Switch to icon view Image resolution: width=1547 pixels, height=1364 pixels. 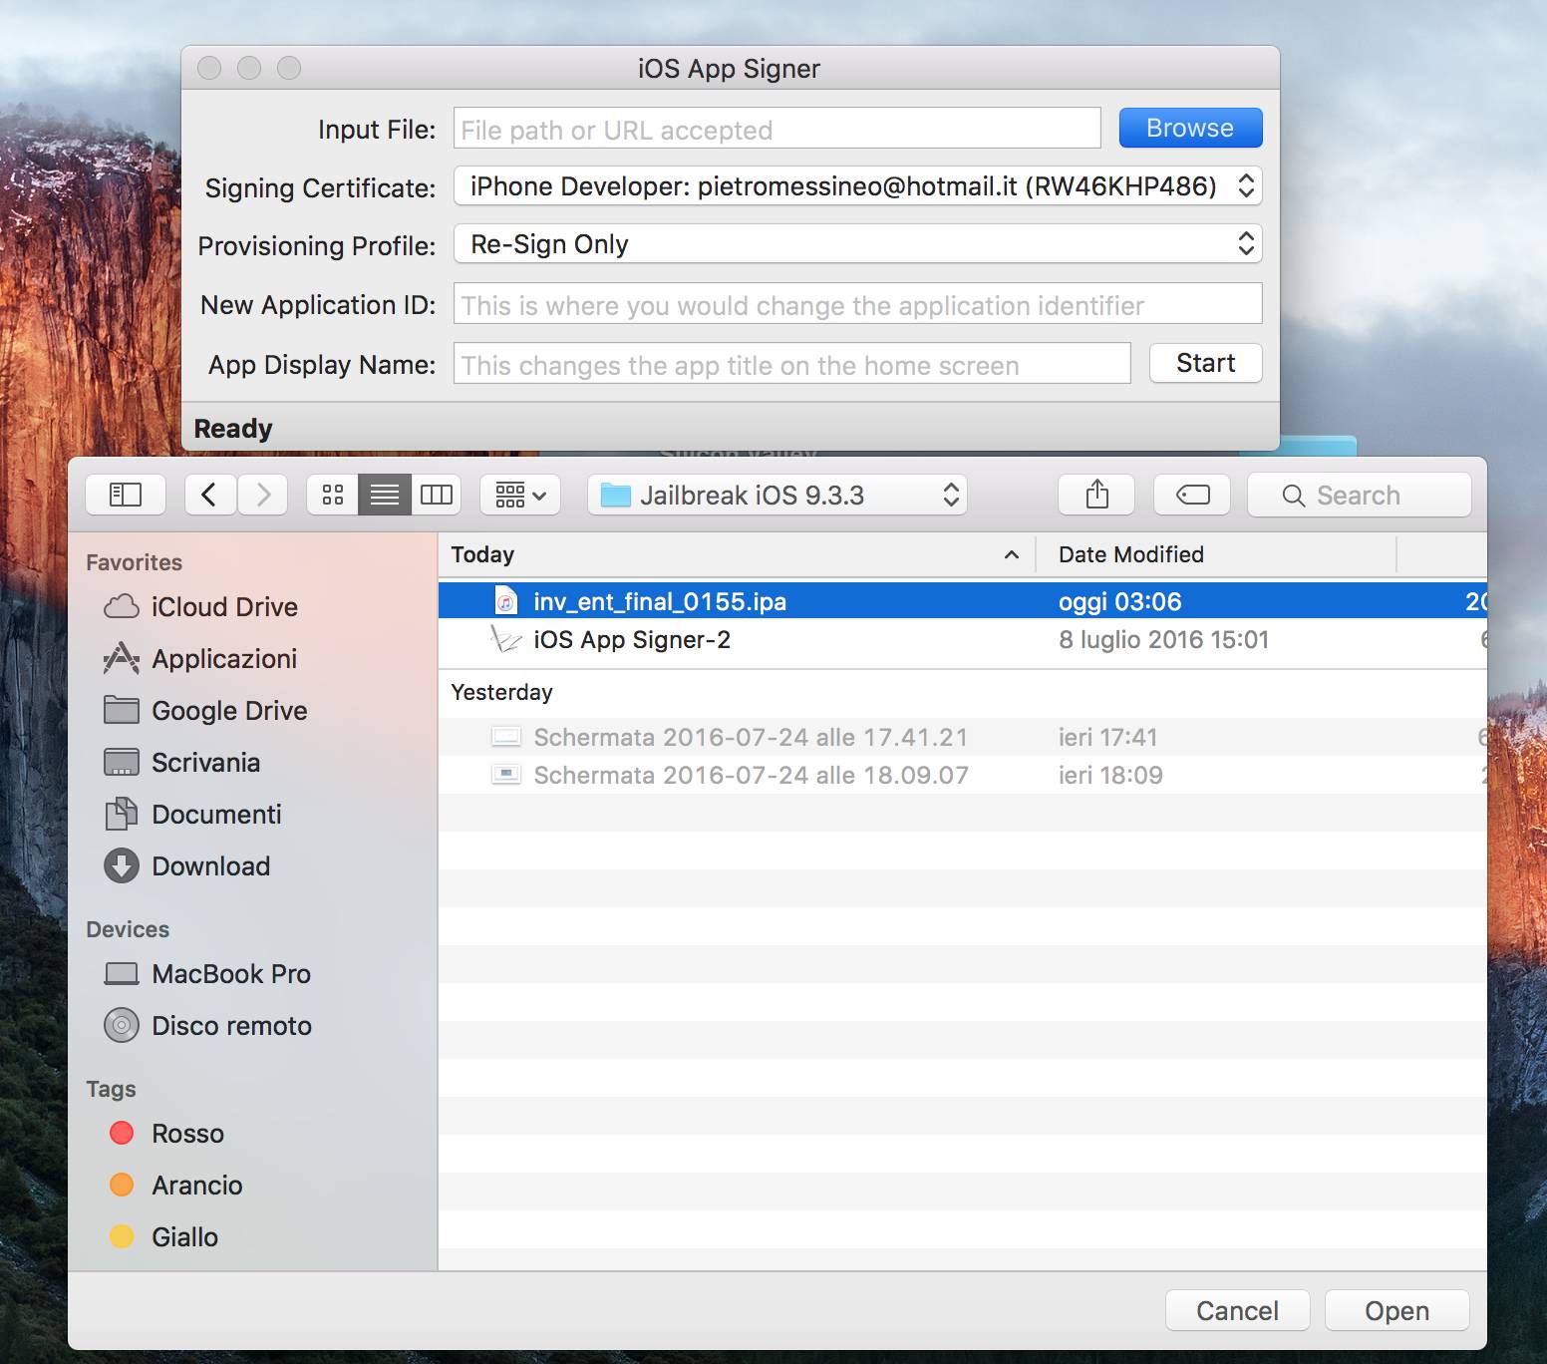(333, 495)
